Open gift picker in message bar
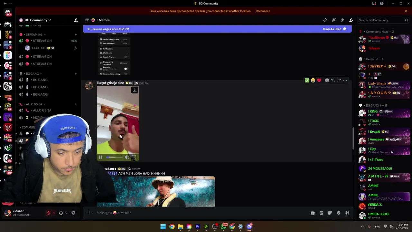The height and width of the screenshot is (232, 412). (313, 213)
